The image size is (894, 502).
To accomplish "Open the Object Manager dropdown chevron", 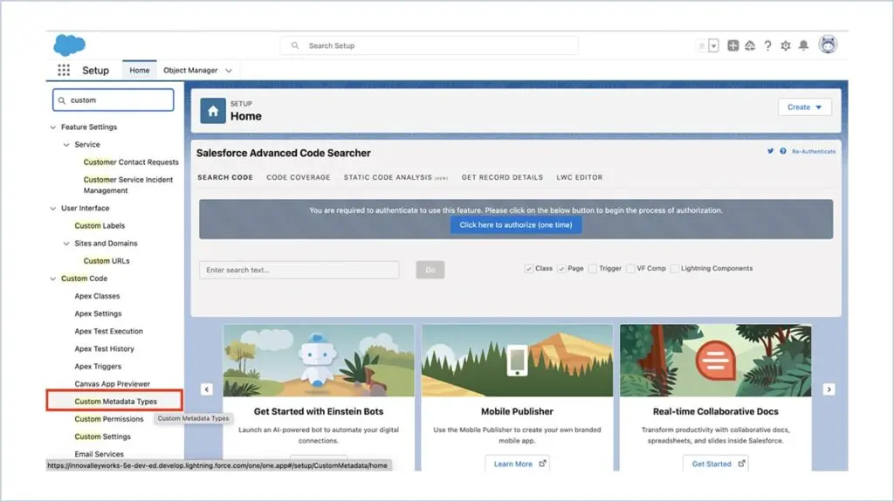I will (x=229, y=71).
